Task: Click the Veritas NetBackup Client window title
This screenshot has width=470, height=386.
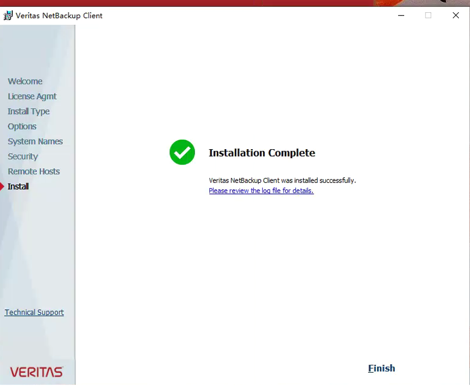Action: pos(59,15)
